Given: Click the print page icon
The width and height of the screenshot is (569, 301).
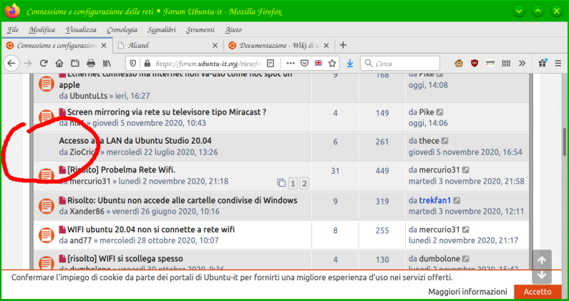Looking at the screenshot, I should click(91, 64).
